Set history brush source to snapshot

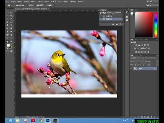pos(101,13)
